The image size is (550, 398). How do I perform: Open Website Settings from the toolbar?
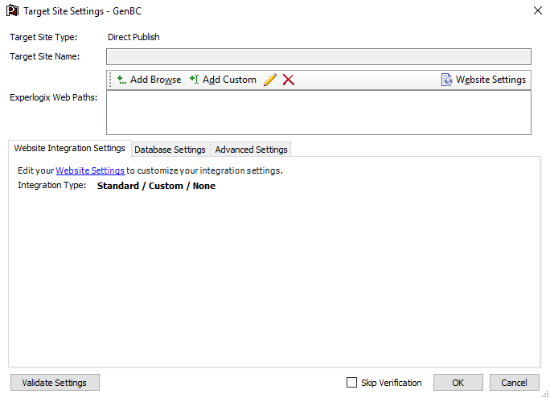483,80
